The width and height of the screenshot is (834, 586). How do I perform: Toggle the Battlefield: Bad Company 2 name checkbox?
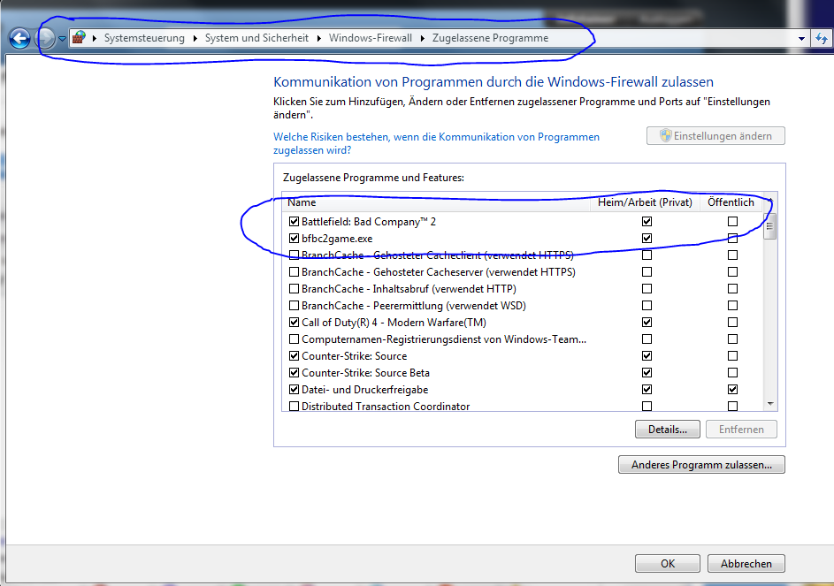point(294,221)
